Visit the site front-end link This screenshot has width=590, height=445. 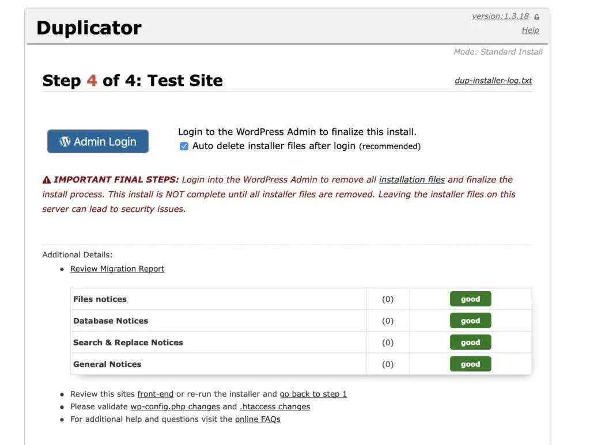pyautogui.click(x=155, y=394)
